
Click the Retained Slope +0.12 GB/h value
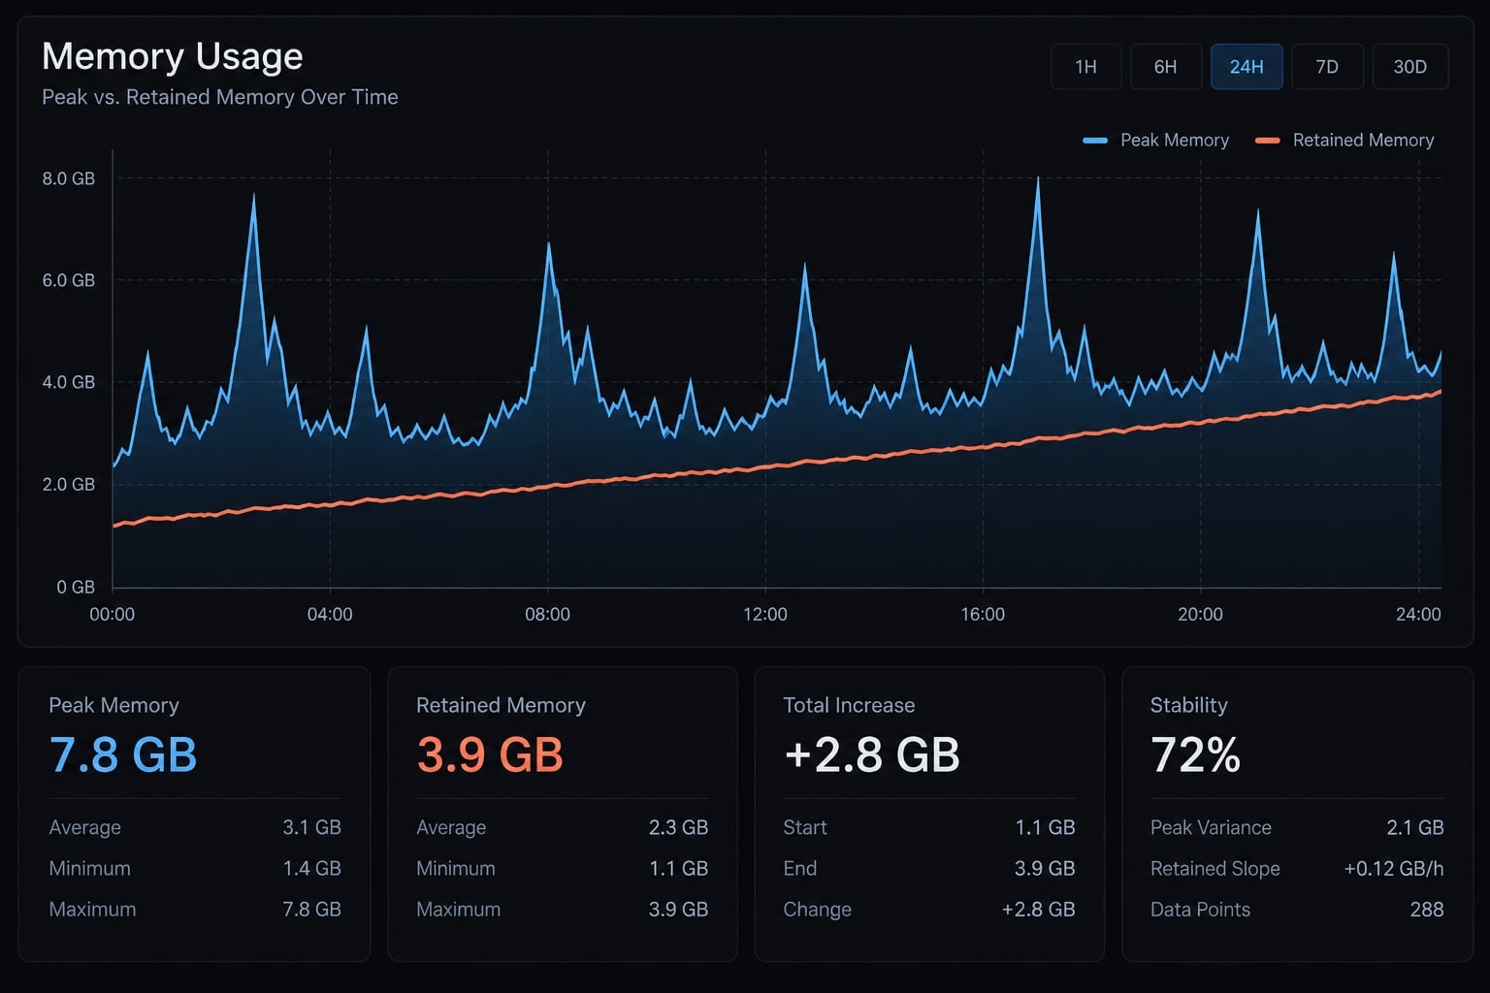pyautogui.click(x=1394, y=868)
